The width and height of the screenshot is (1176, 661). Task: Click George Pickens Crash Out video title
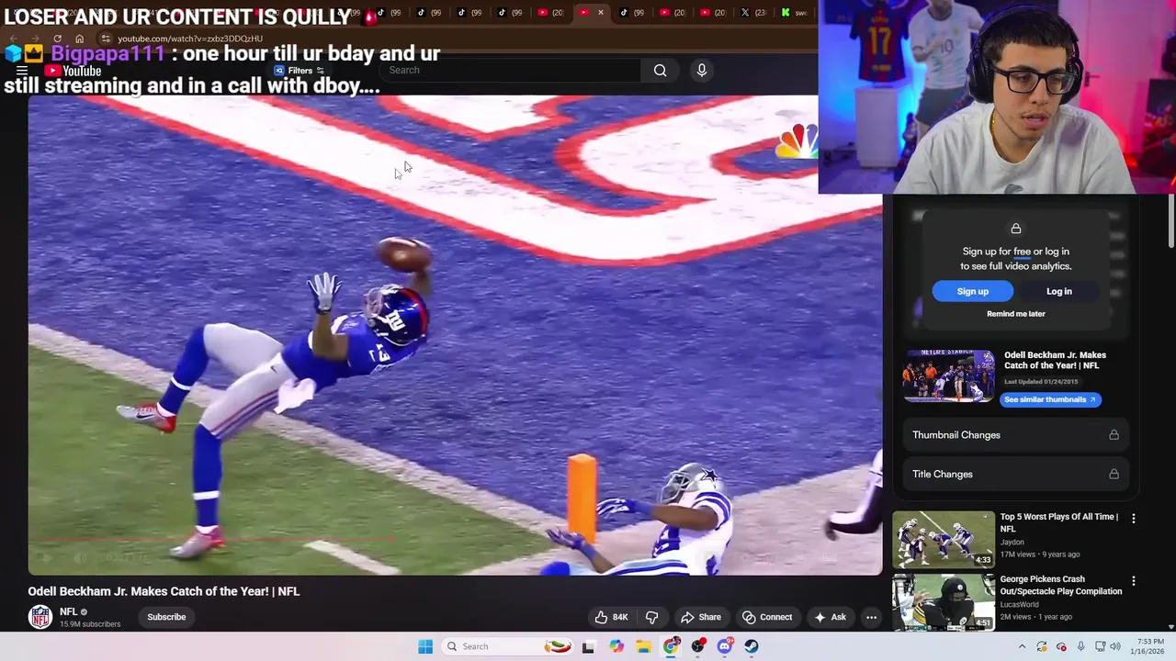(x=1060, y=585)
